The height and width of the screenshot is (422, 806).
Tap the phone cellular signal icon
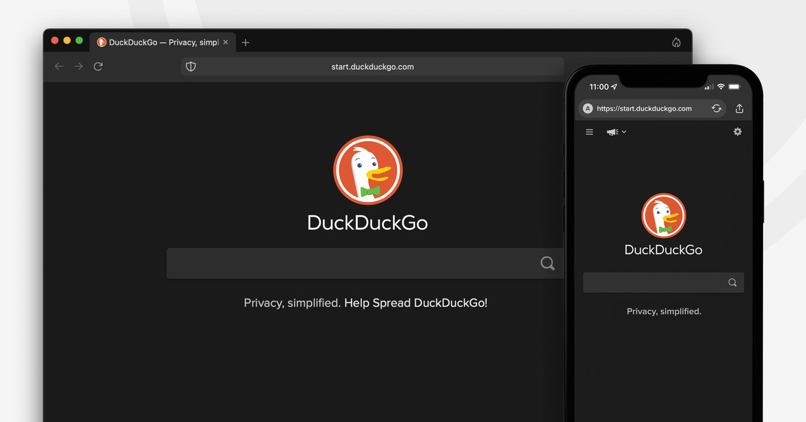tap(709, 87)
